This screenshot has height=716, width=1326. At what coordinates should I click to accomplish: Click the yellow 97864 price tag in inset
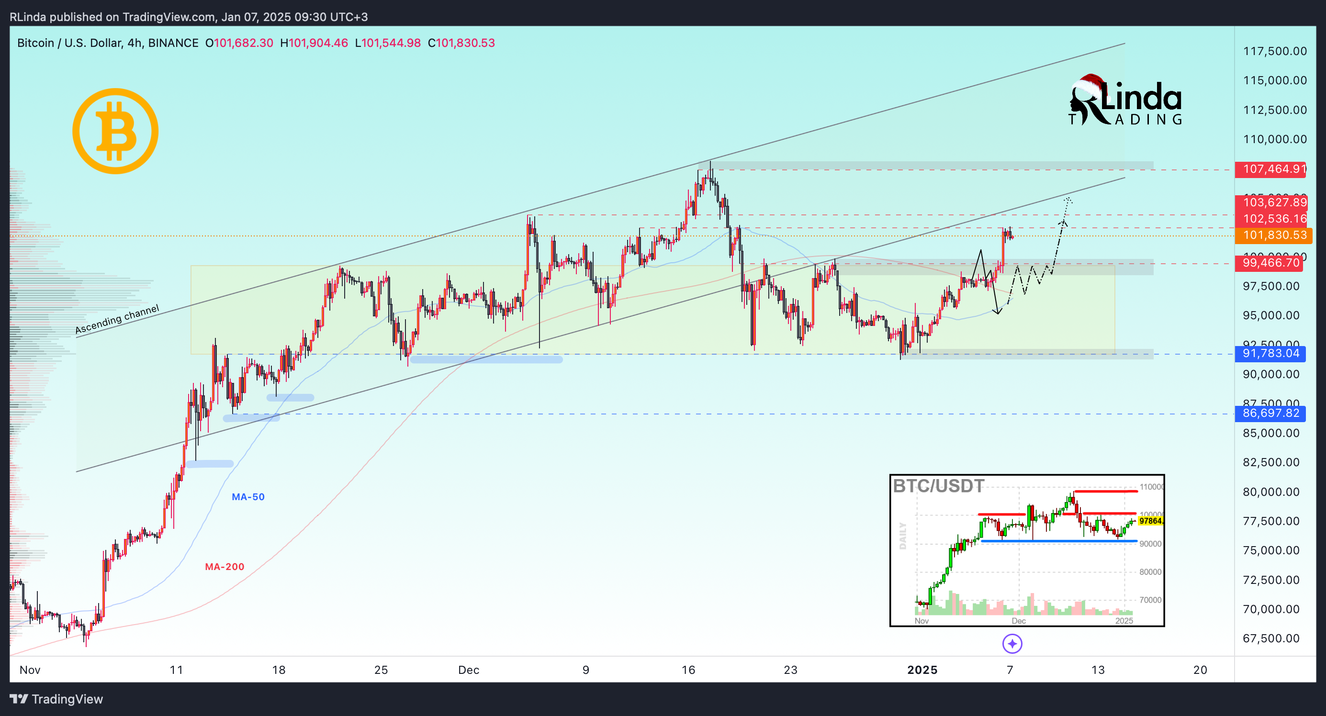click(x=1150, y=521)
